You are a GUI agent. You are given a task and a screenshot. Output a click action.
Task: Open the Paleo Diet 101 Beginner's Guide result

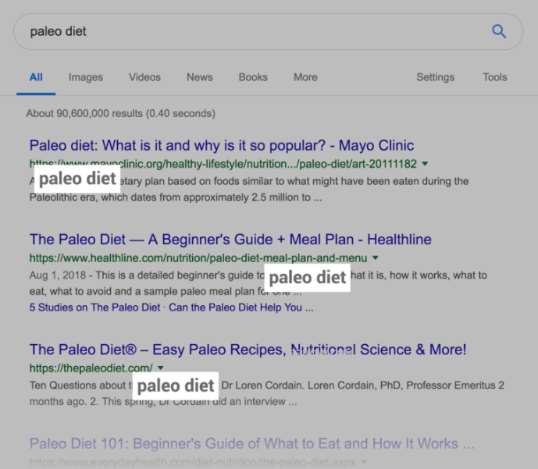click(x=251, y=444)
